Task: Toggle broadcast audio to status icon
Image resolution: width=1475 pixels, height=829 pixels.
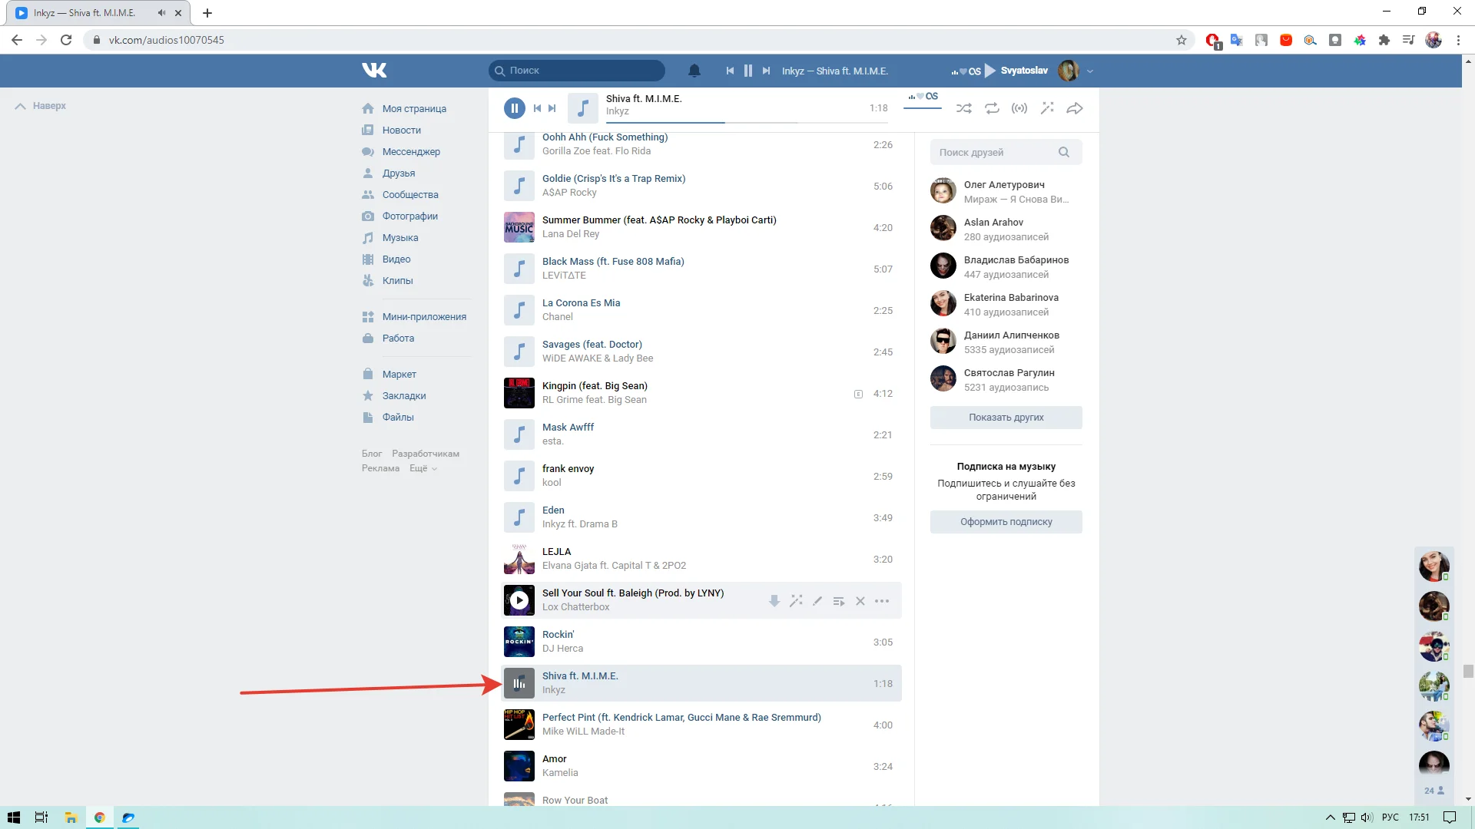Action: pyautogui.click(x=1019, y=108)
